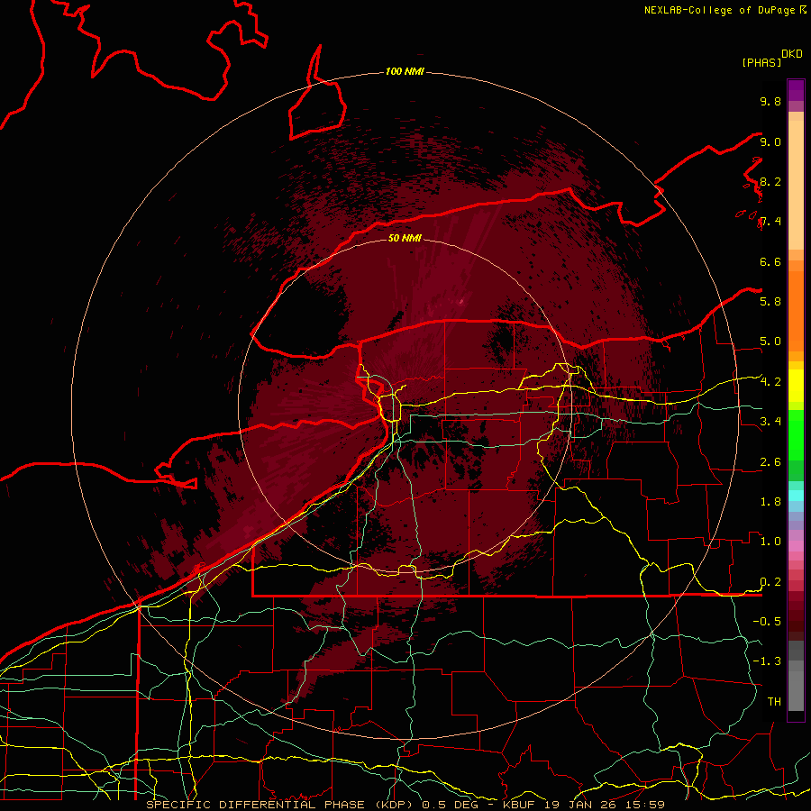Viewport: 811px width, 811px height.
Task: Select the 9.8 scale value
Action: pos(770,101)
